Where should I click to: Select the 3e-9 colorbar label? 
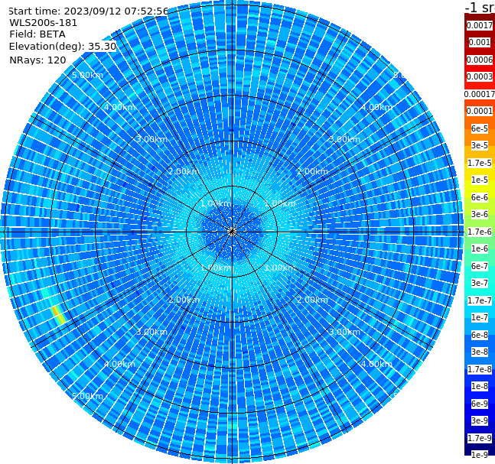point(480,420)
